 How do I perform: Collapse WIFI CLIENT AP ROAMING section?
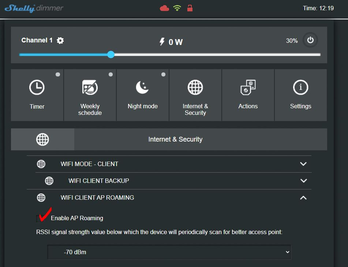coord(303,198)
